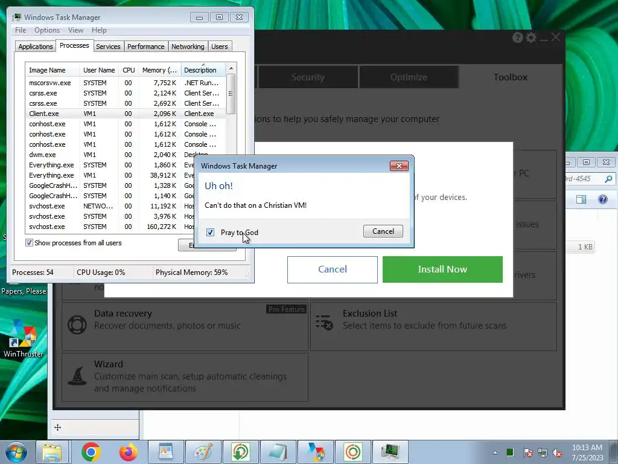Open the taskbar clock showing 10:13 AM
This screenshot has width=618, height=464.
click(587, 453)
